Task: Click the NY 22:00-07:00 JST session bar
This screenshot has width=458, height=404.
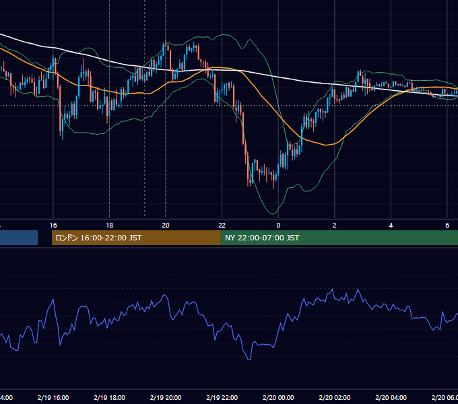Action: pos(339,238)
